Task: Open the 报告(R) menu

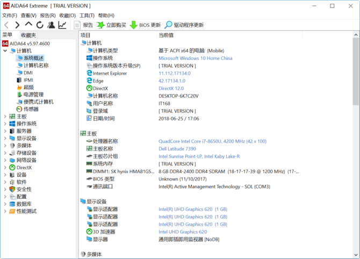Action: (48, 16)
